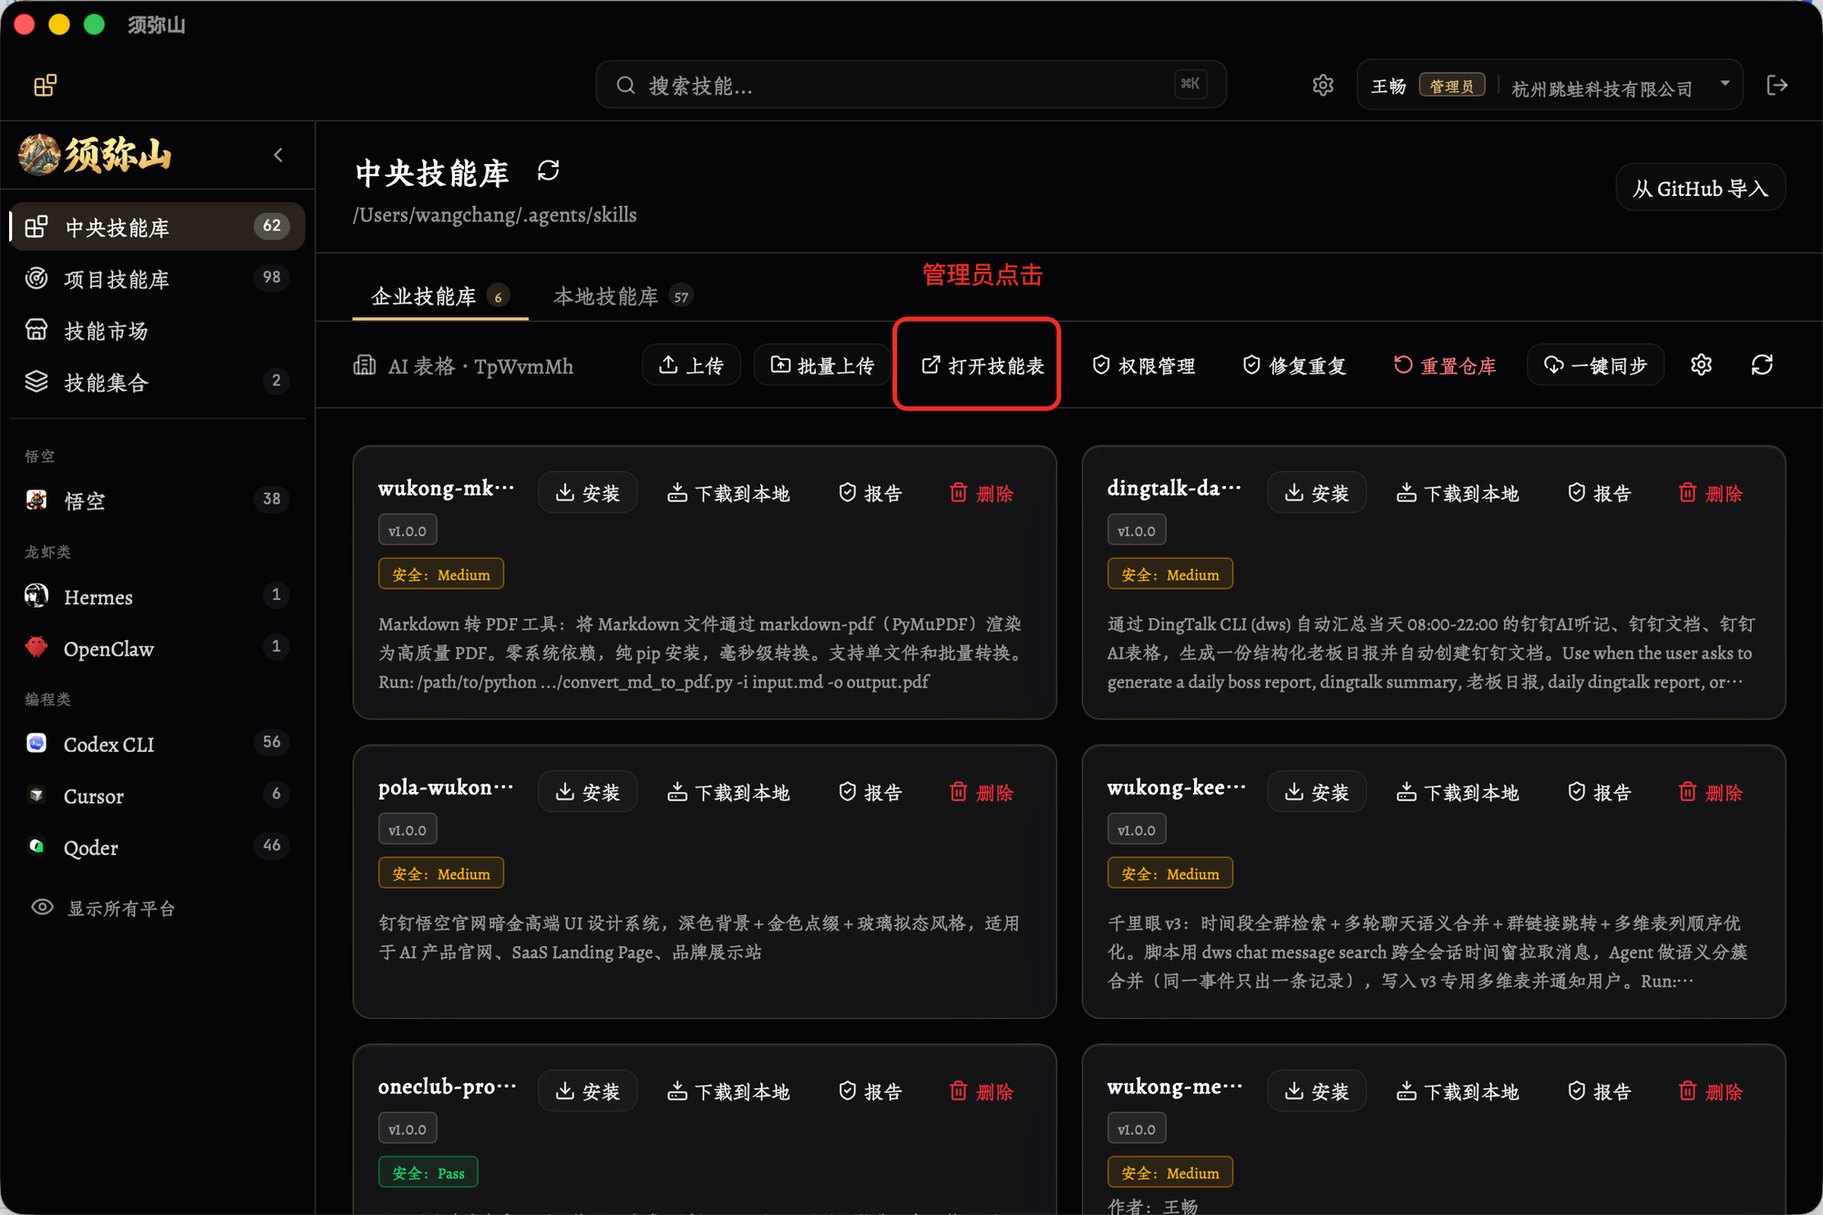The width and height of the screenshot is (1823, 1215).
Task: Focus the 搜索技能 search field
Action: (911, 86)
